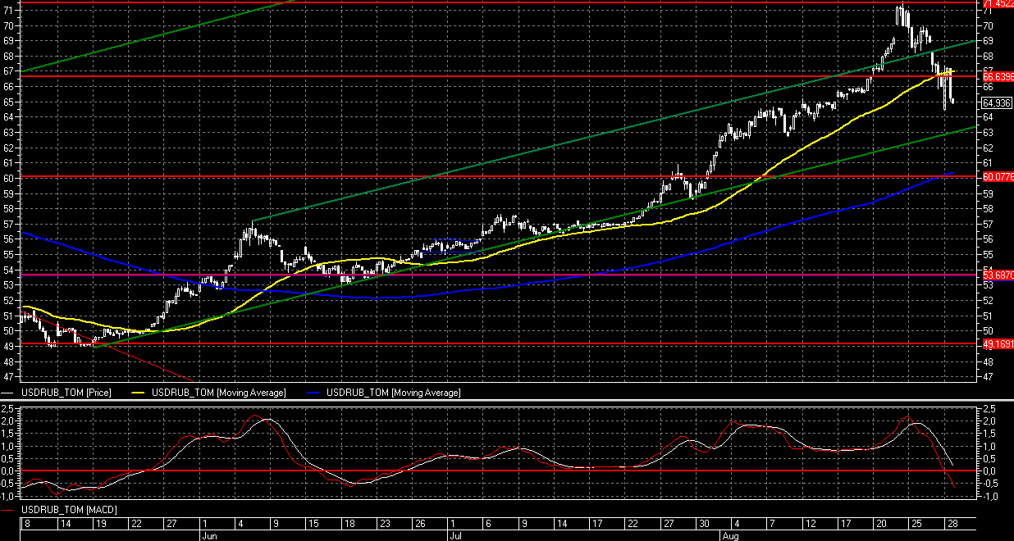The image size is (1014, 541).
Task: Click the MACD red line's final low point
Action: coord(954,488)
